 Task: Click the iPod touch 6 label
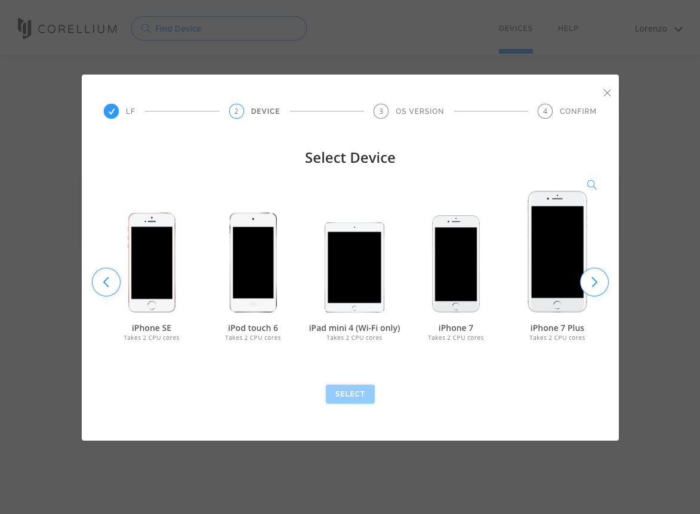pos(253,328)
